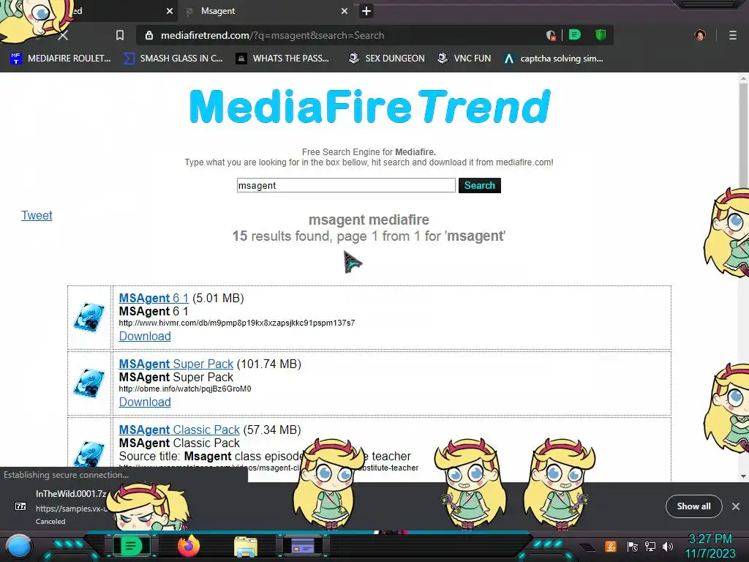The image size is (749, 562).
Task: Open the VNC FUN bookmark
Action: click(x=464, y=59)
